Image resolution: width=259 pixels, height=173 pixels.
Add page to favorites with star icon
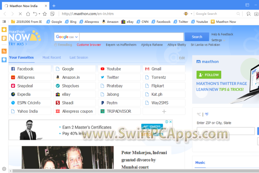coord(45,14)
